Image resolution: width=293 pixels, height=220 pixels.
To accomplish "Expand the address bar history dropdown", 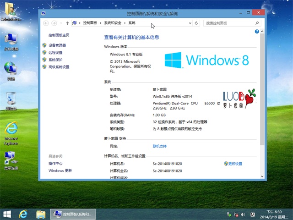I will [190, 23].
